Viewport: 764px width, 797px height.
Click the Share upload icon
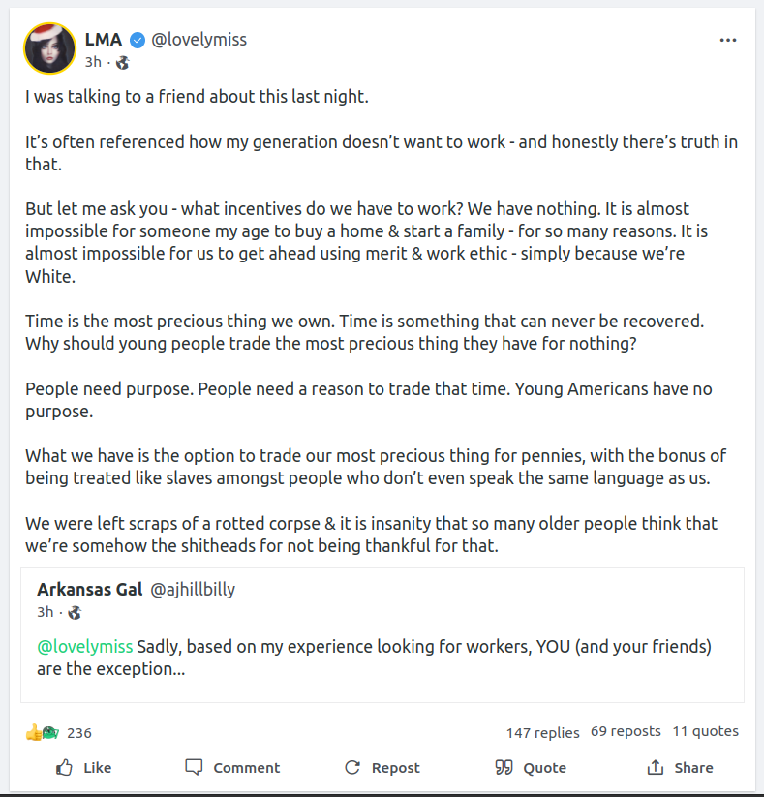click(656, 768)
